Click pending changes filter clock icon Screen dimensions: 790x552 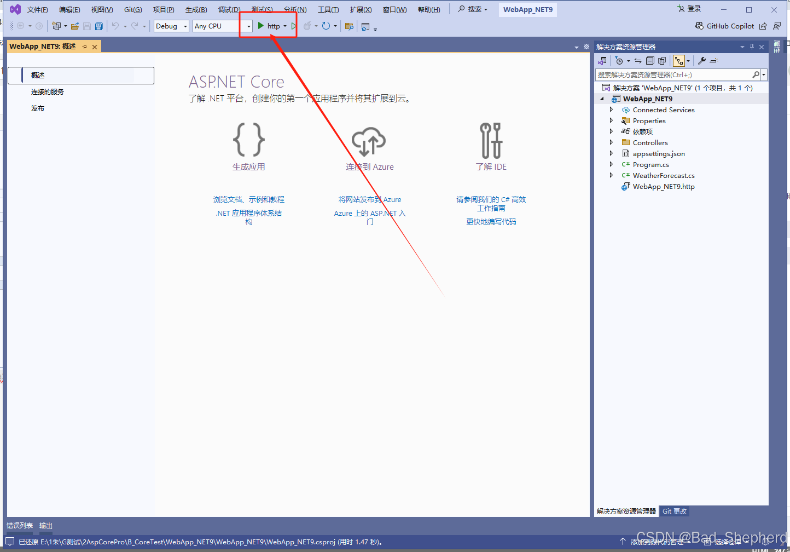(619, 61)
